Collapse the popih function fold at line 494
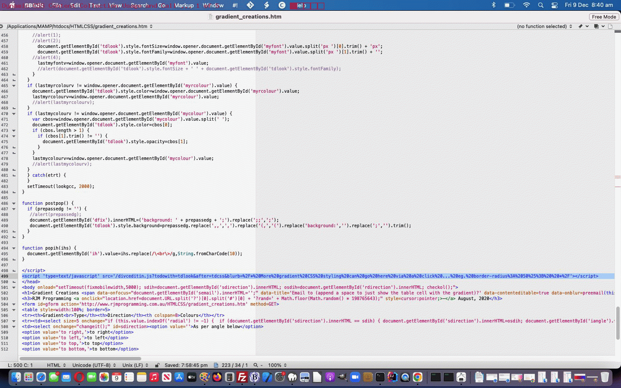Image resolution: width=621 pixels, height=388 pixels. coord(14,248)
